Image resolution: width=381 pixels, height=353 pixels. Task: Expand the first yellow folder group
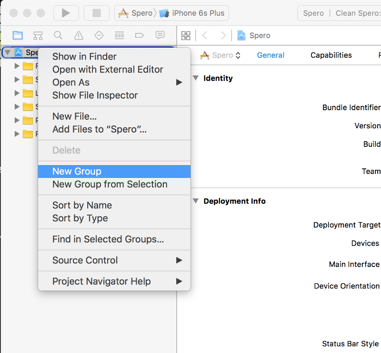pos(17,66)
